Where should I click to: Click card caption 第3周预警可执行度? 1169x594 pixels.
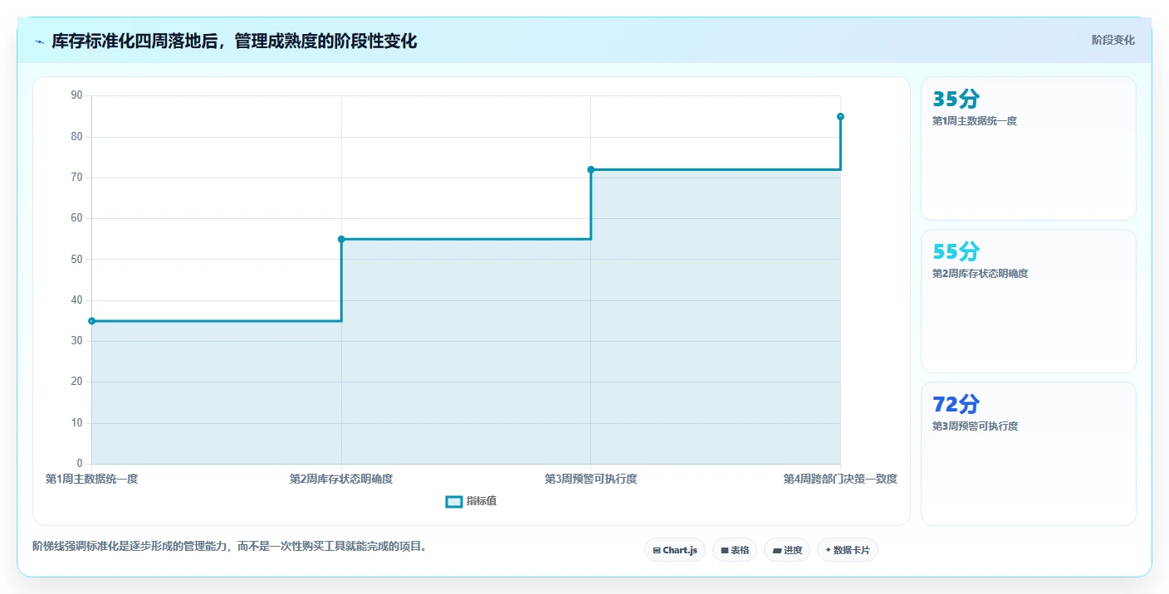tap(975, 426)
